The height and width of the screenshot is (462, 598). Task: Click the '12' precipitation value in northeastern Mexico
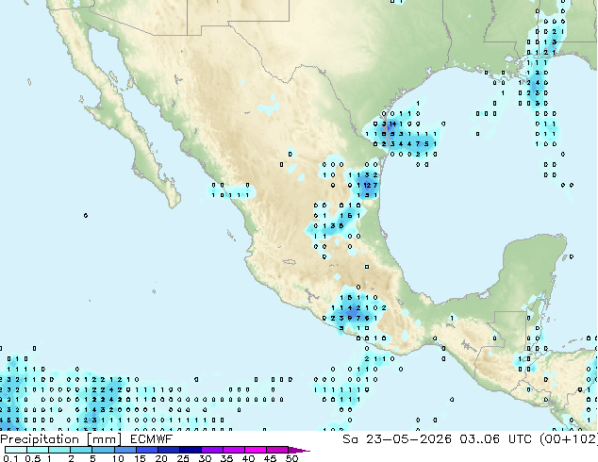coord(367,185)
